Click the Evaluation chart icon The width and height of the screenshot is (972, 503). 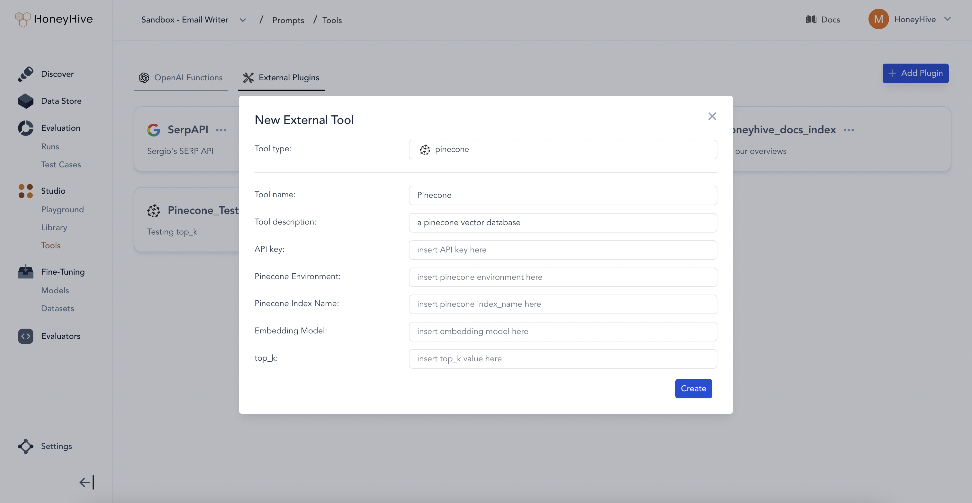point(26,128)
